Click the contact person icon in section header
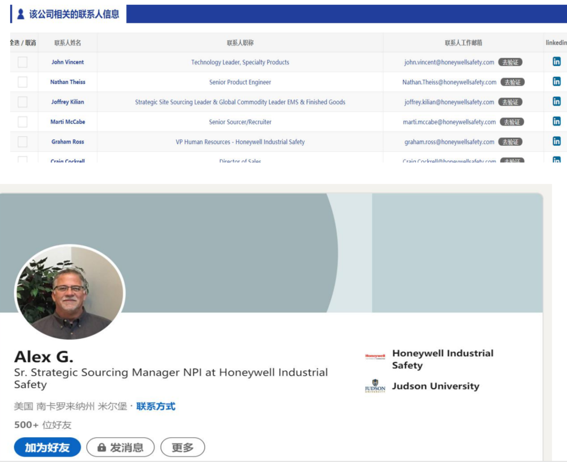Viewport: 567px width, 462px height. [21, 14]
